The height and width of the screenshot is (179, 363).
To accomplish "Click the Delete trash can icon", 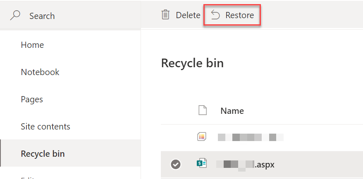I will pyautogui.click(x=165, y=15).
